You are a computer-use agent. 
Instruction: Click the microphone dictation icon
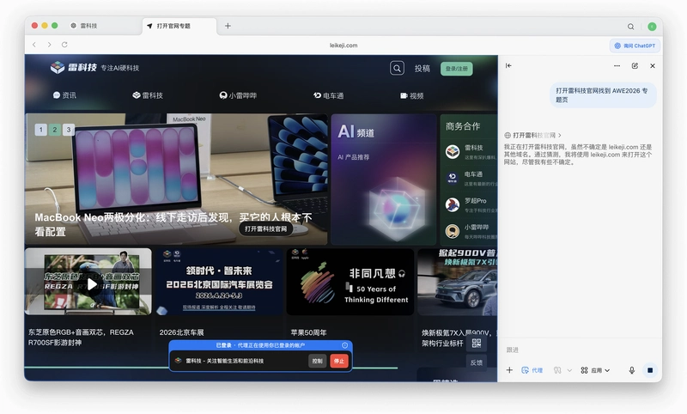(632, 370)
